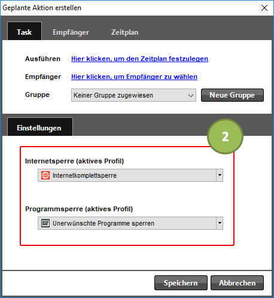Expand the Unerwünschte Programme sperren arrow

coord(220,223)
